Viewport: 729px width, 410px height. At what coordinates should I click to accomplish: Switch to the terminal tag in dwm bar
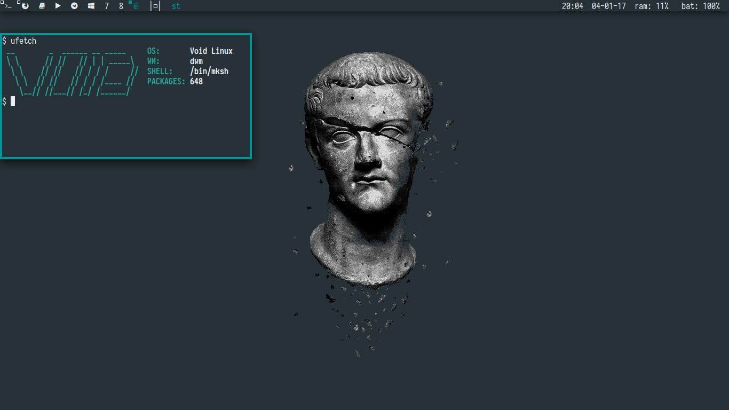point(7,6)
